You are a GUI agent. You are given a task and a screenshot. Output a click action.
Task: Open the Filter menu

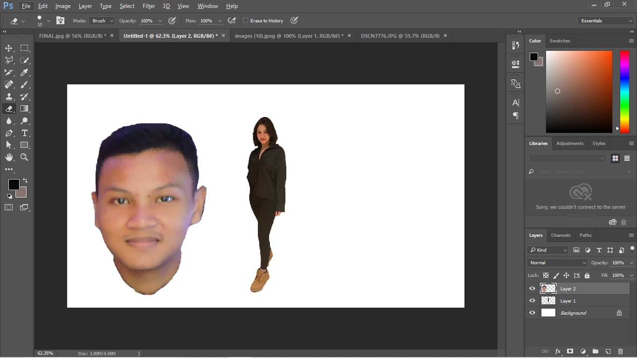click(x=149, y=6)
